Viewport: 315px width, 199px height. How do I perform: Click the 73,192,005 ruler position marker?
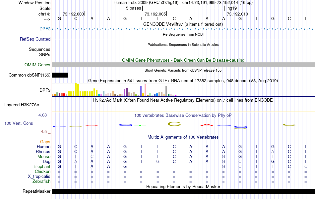pos(156,14)
